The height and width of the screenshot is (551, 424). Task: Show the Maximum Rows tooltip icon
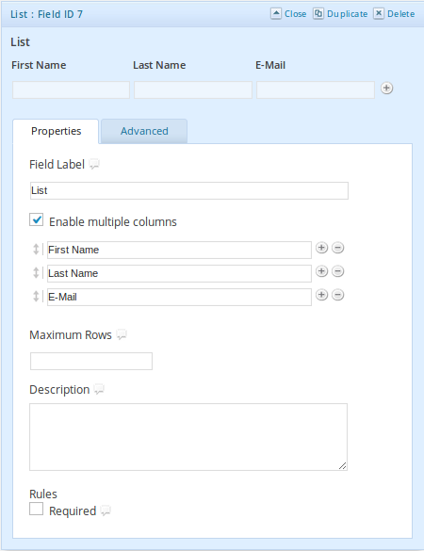click(122, 334)
